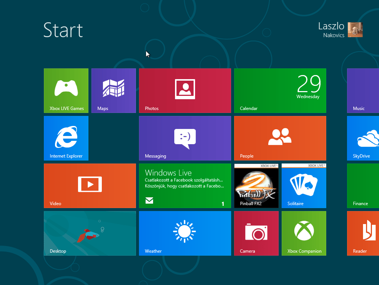379x285 pixels.
Task: Open the People tile
Action: (280, 138)
